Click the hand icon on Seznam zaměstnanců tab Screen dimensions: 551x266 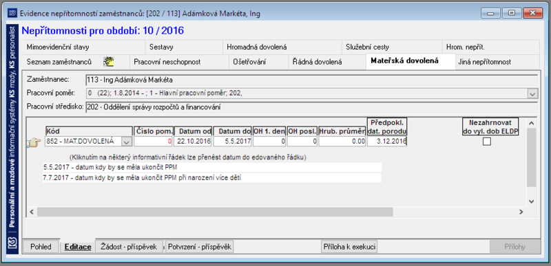109,62
